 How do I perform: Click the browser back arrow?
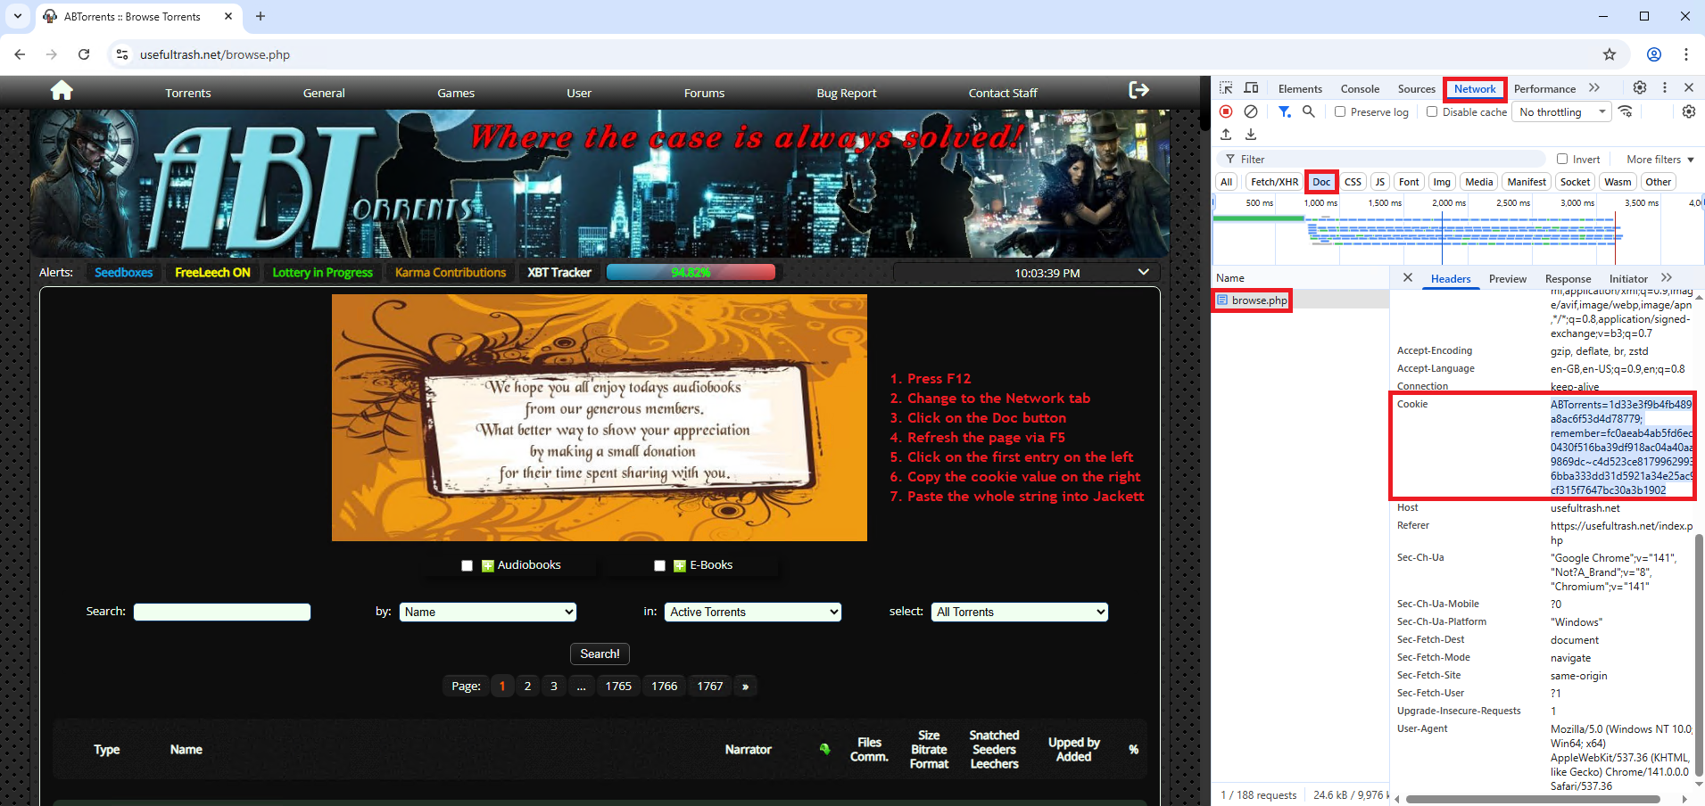[20, 54]
